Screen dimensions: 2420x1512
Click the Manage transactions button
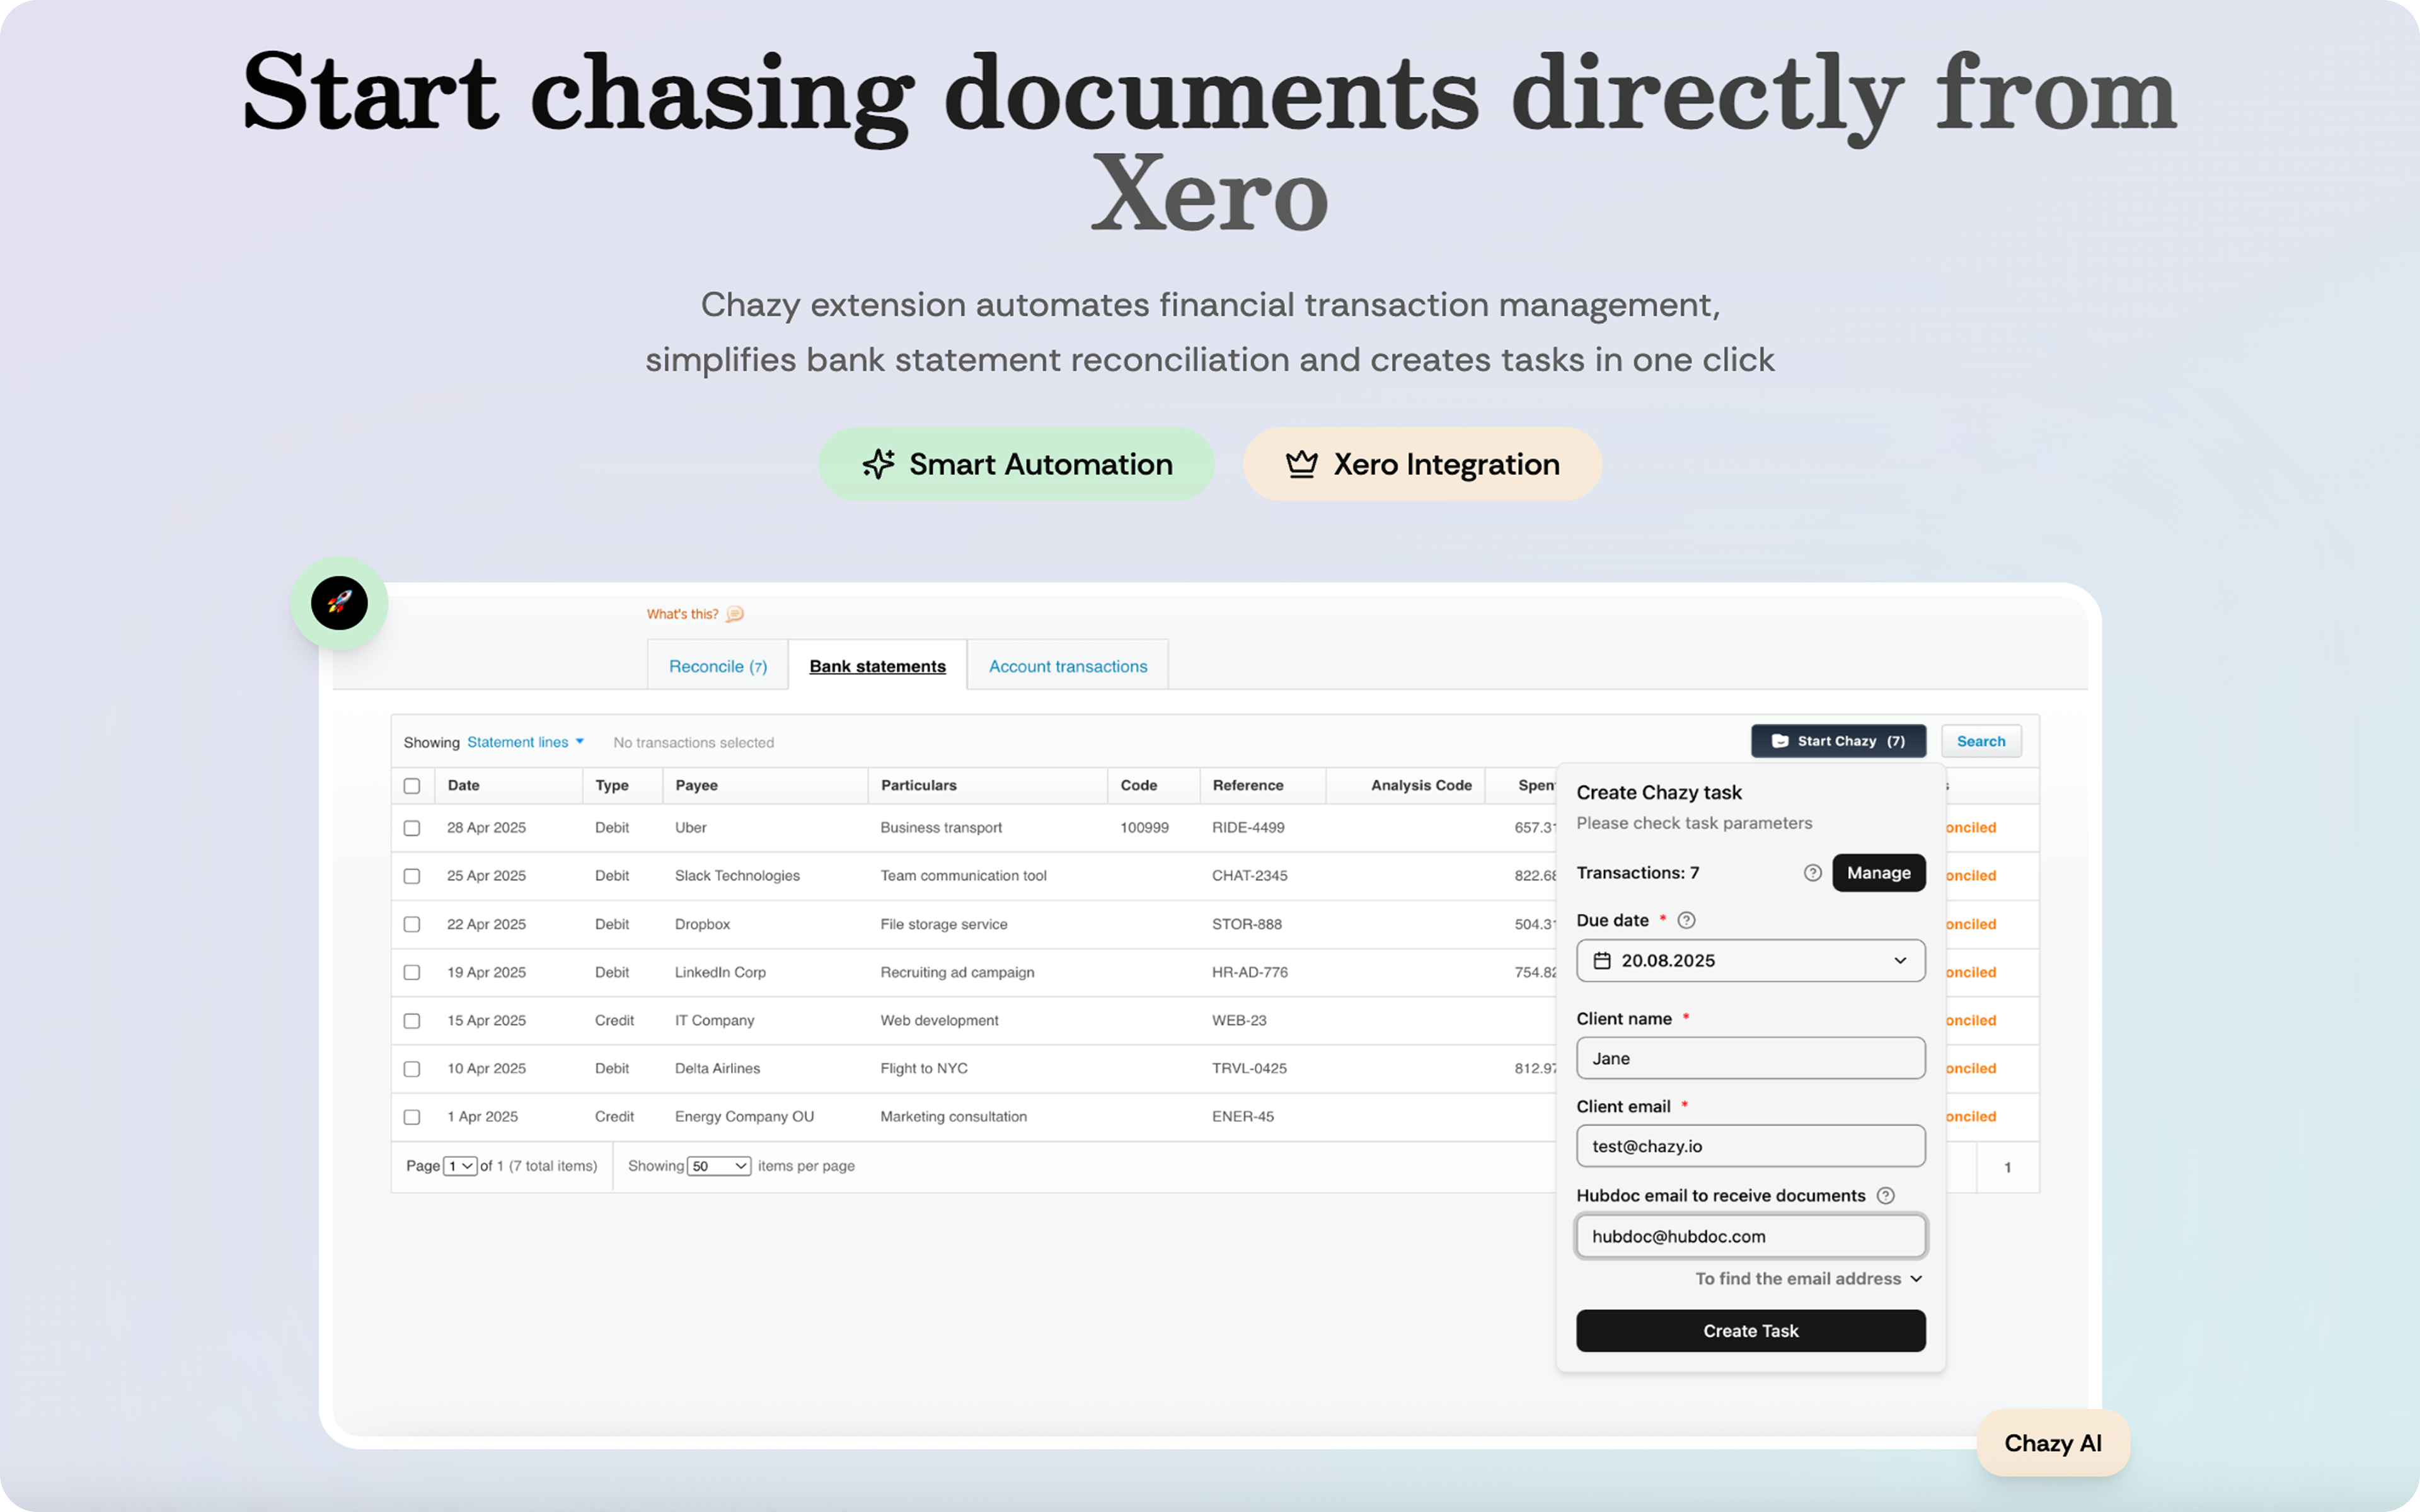point(1878,873)
